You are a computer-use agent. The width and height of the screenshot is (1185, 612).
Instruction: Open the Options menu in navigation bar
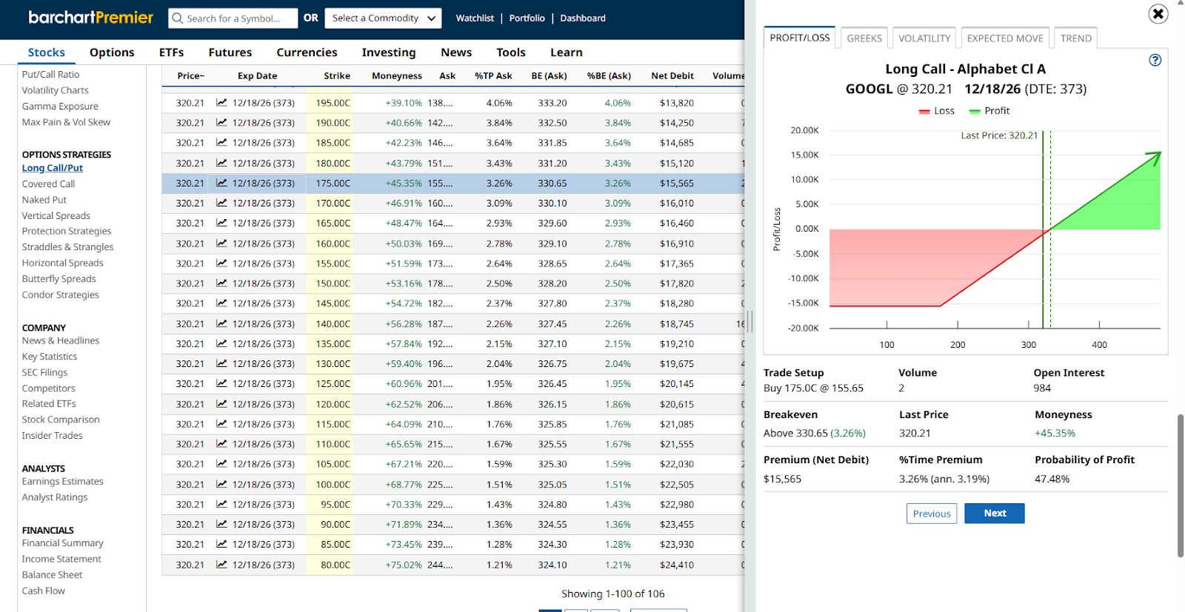[112, 53]
